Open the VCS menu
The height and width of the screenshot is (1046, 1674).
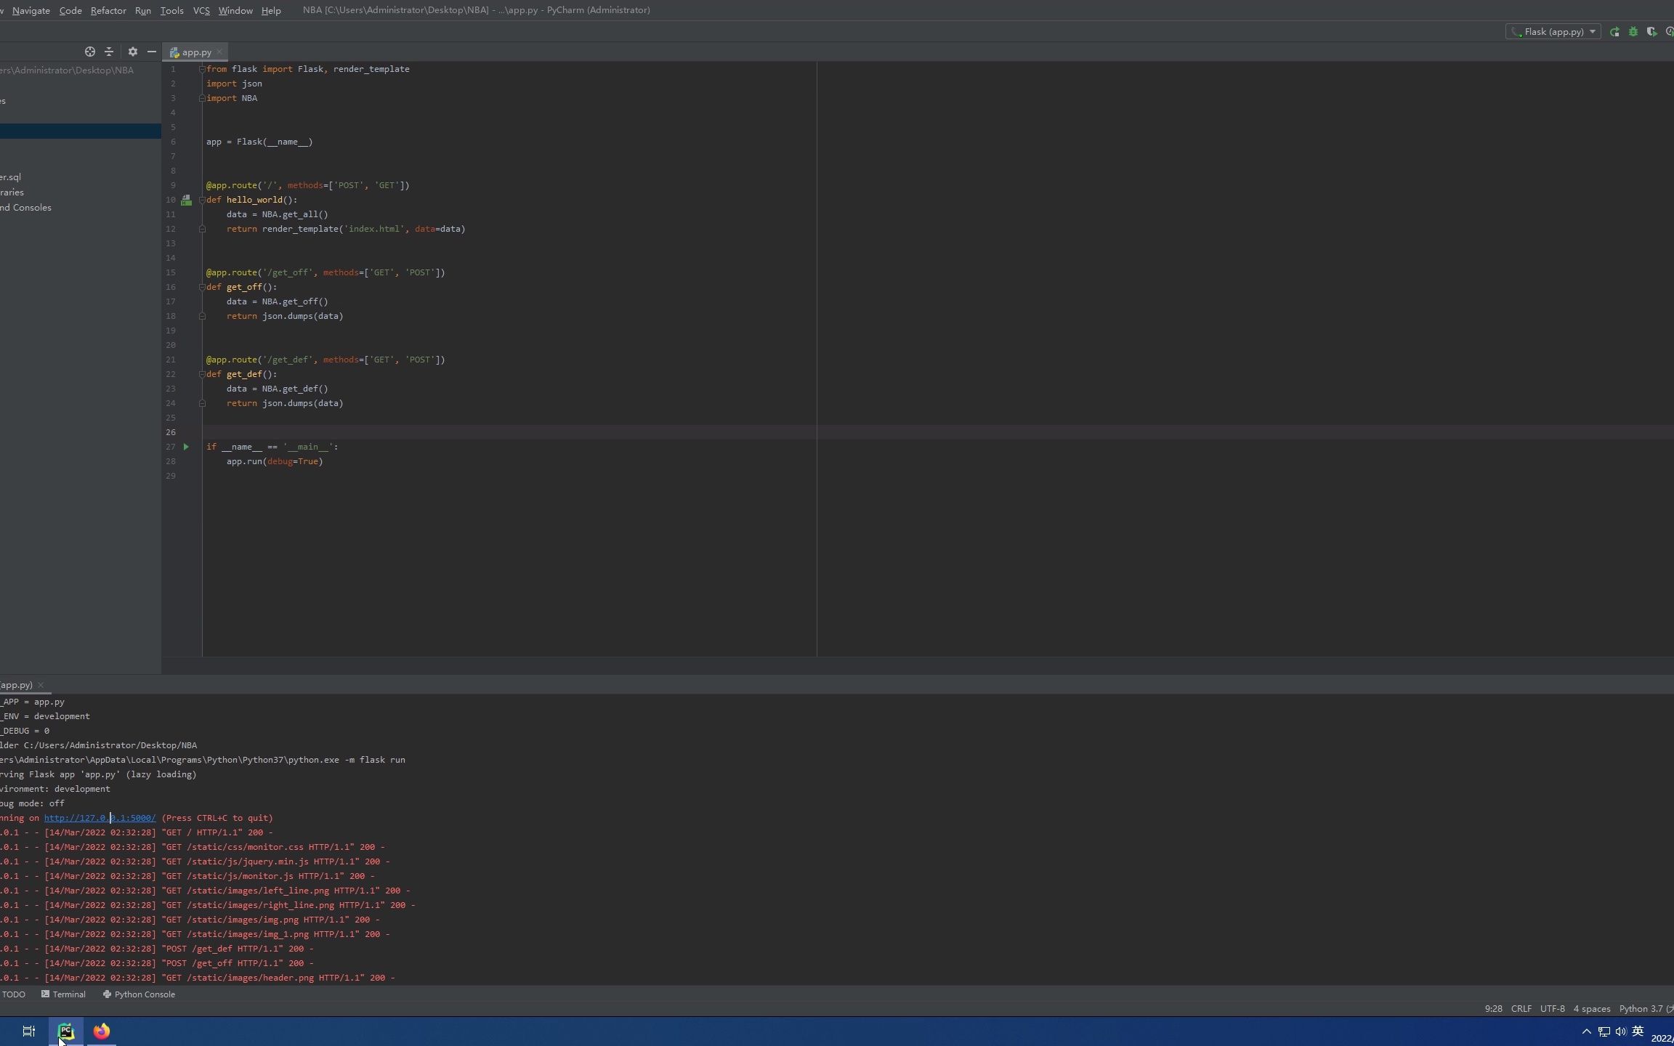pyautogui.click(x=201, y=10)
